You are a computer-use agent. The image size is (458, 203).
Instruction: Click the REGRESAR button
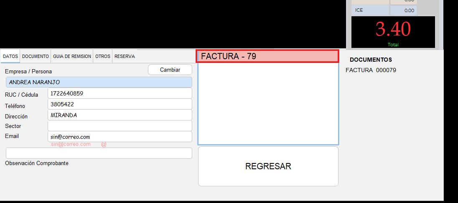268,166
